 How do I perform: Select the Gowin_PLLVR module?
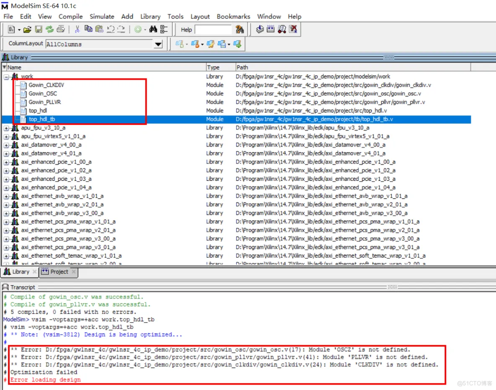[x=44, y=102]
